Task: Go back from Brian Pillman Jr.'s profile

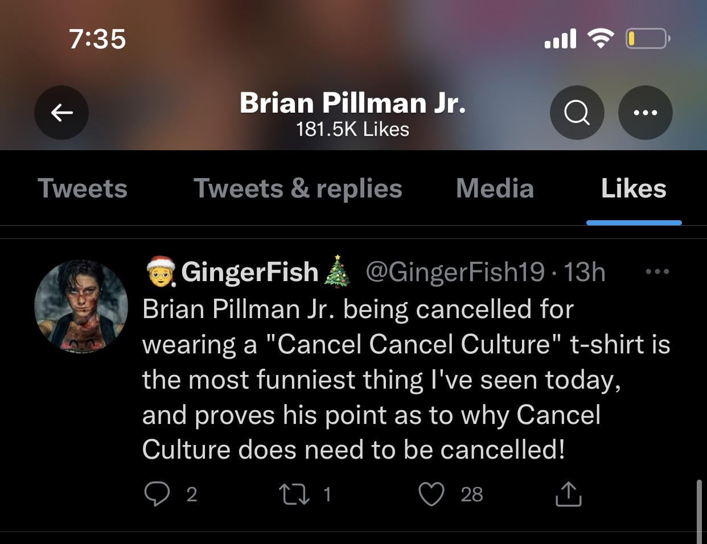Action: click(61, 112)
